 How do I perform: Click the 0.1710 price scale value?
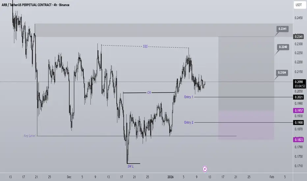(x=298, y=166)
